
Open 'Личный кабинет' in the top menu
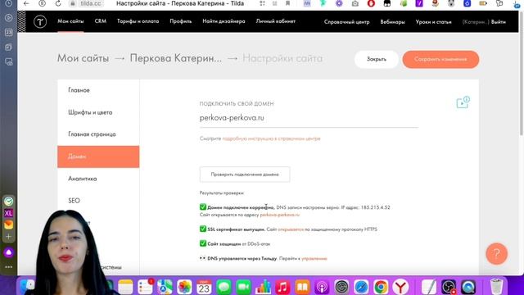pyautogui.click(x=276, y=21)
